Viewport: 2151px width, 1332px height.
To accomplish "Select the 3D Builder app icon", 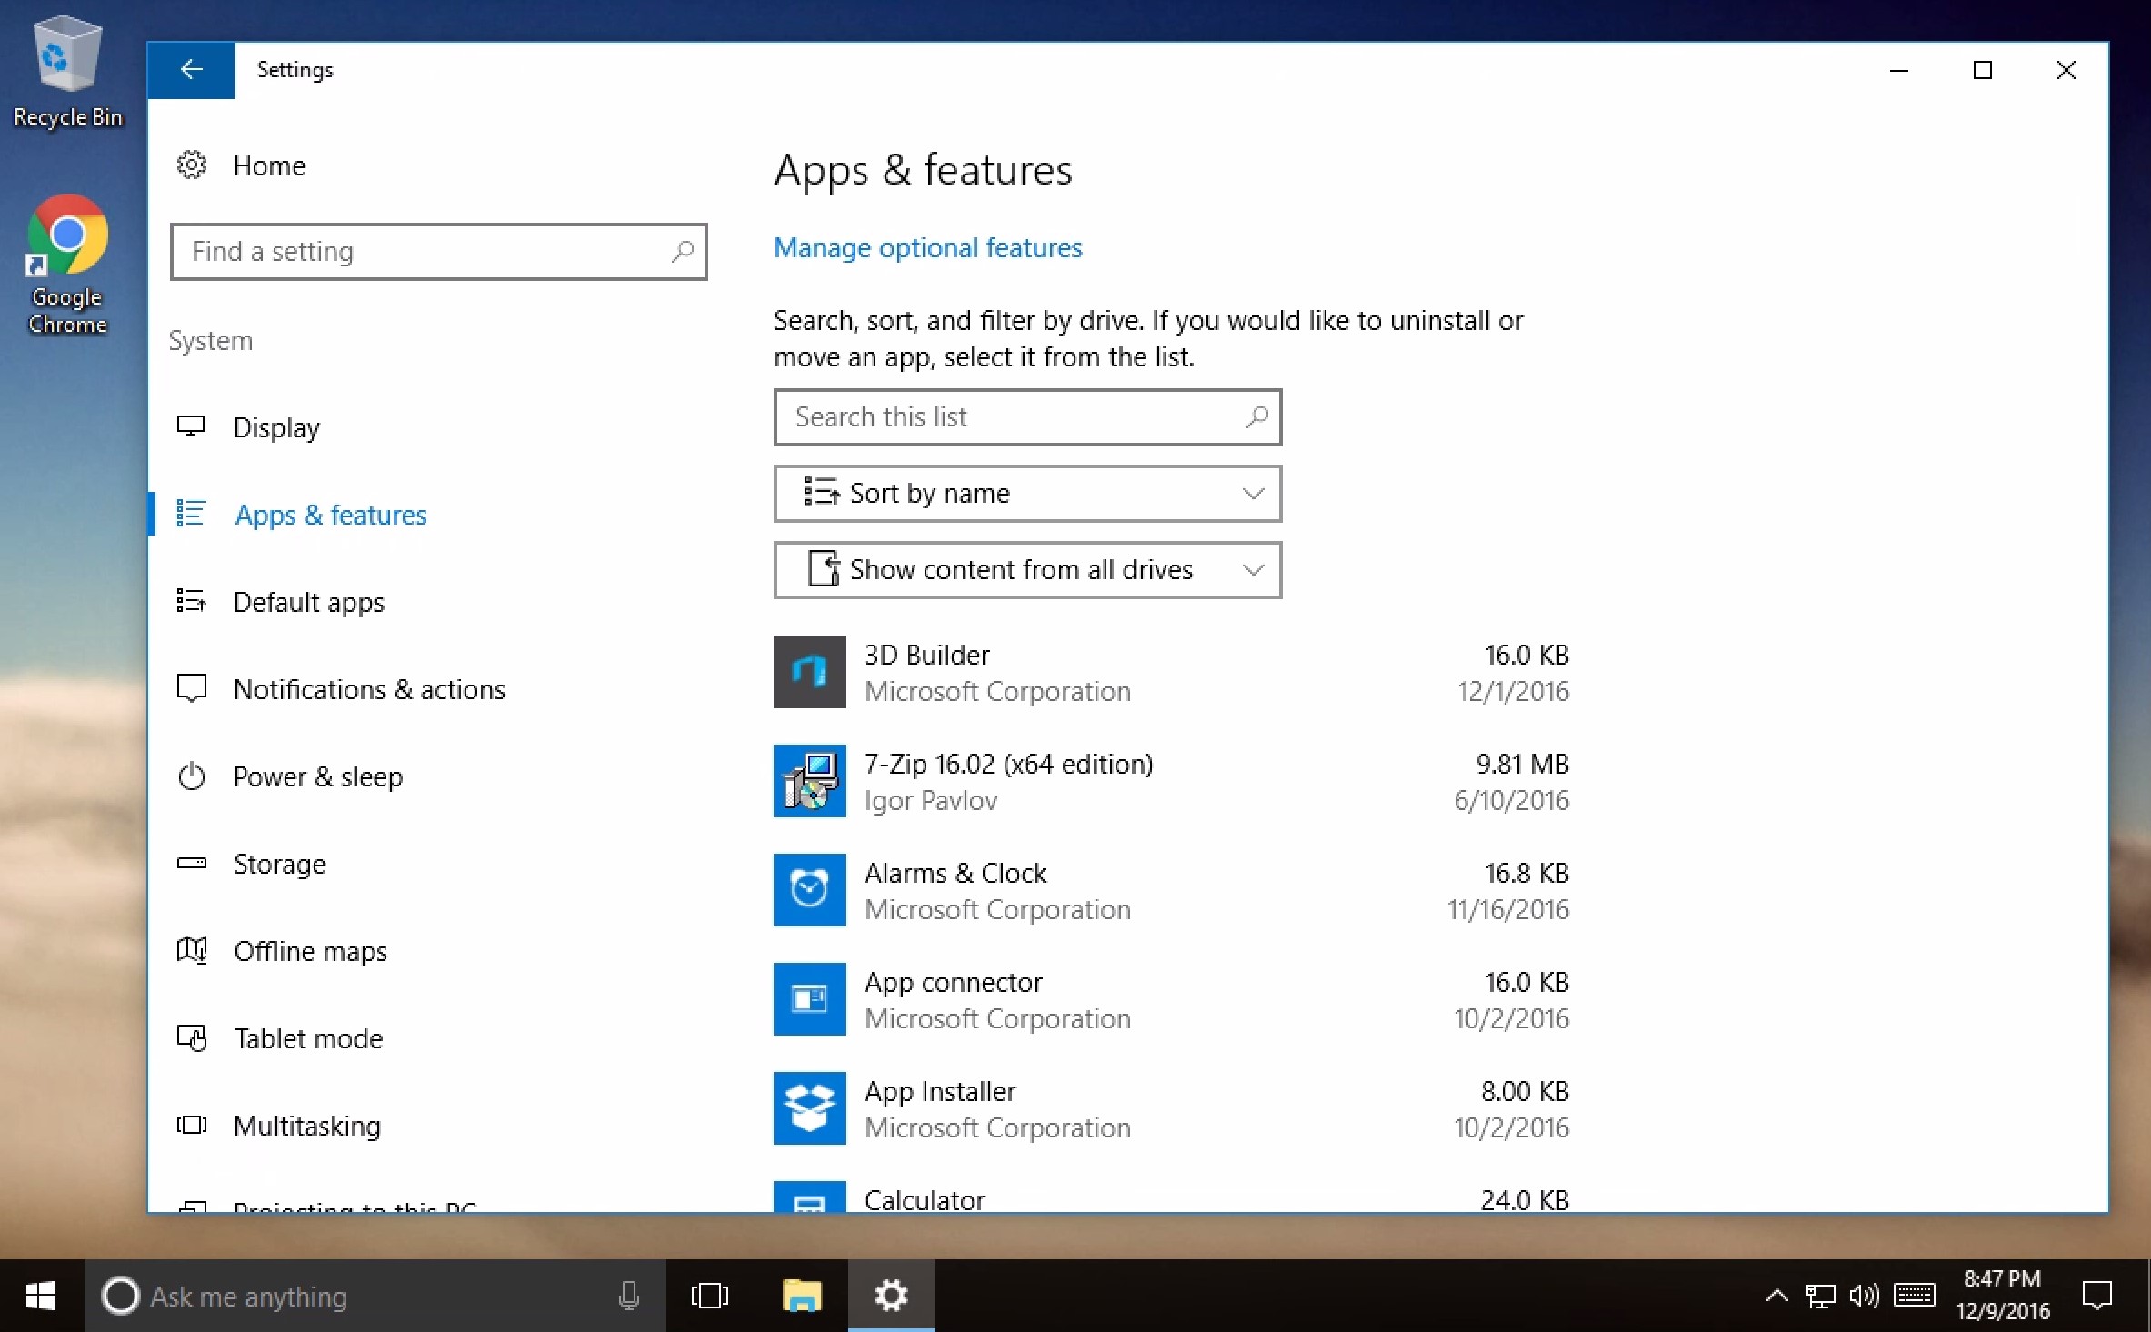I will pos(809,672).
